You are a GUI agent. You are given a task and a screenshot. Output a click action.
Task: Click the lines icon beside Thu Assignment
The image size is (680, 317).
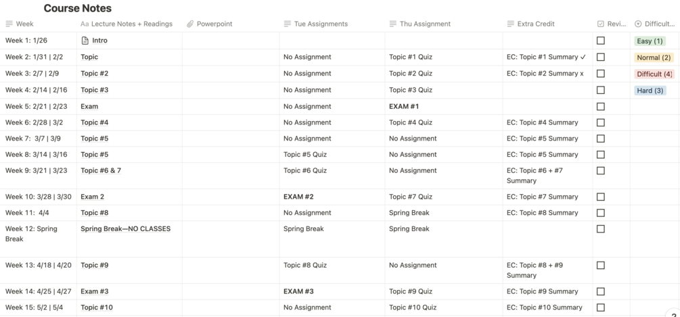click(393, 24)
